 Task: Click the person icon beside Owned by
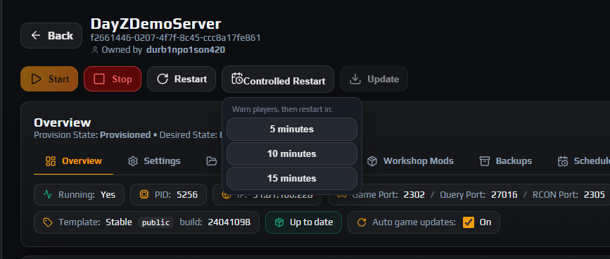(94, 50)
